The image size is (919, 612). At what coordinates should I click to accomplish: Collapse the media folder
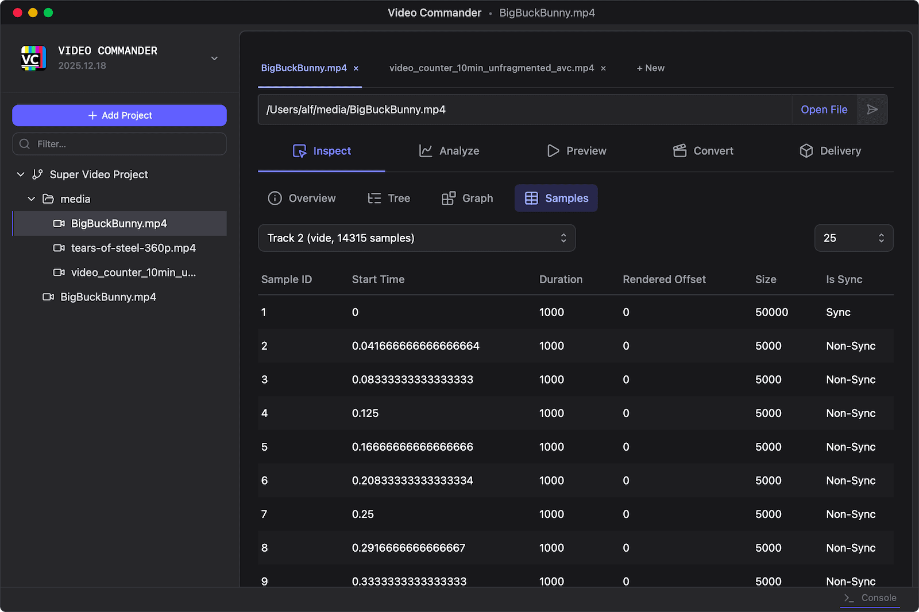coord(32,199)
